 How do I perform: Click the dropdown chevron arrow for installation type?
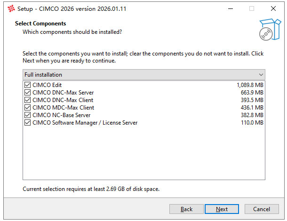coord(261,75)
